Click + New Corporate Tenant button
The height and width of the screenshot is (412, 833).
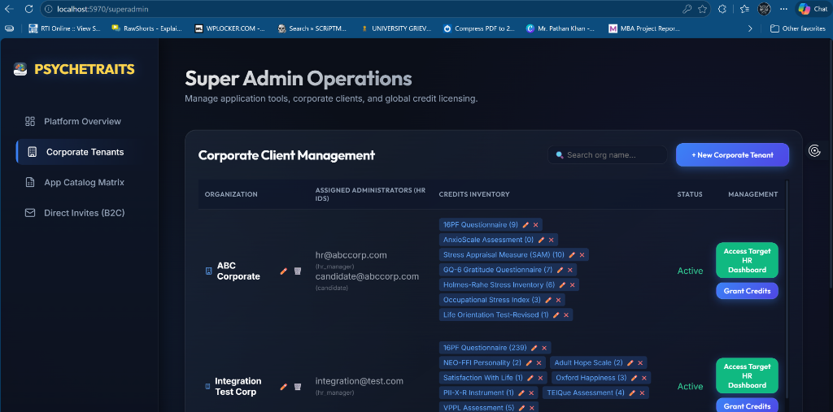(x=732, y=155)
